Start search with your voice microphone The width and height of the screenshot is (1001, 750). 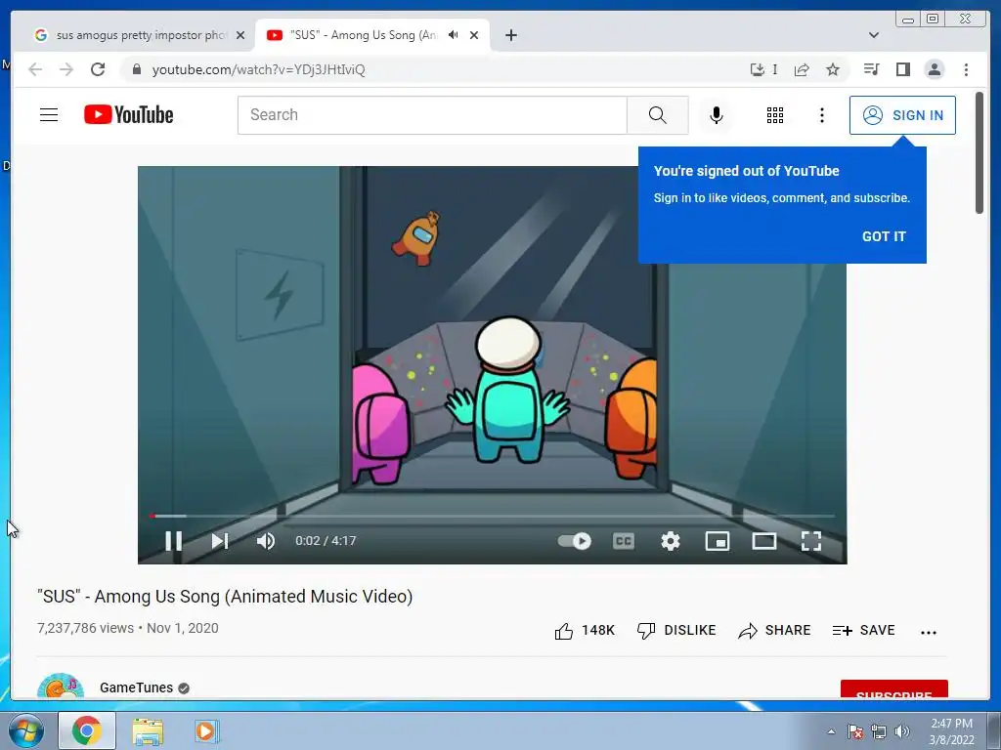(x=717, y=115)
